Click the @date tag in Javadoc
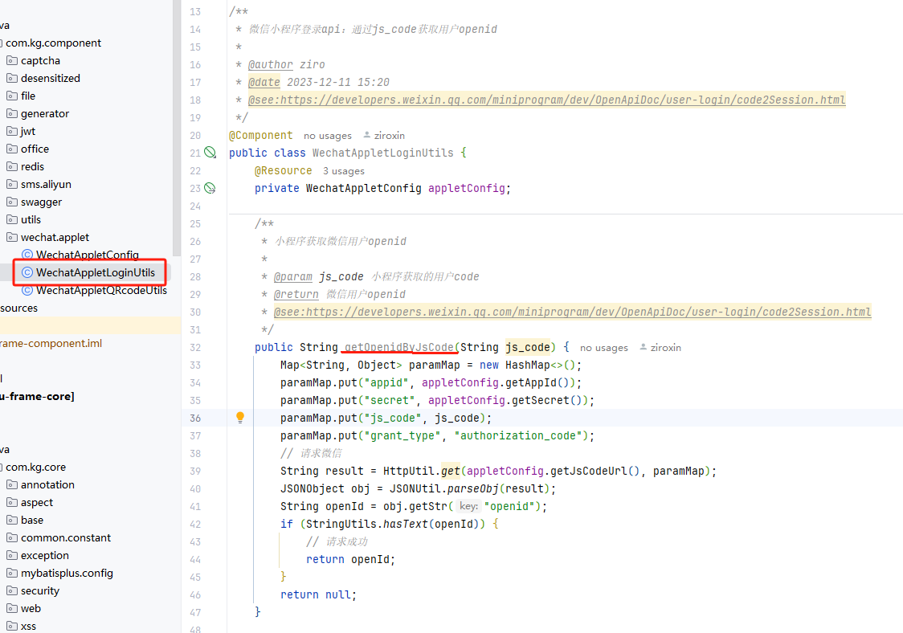 (x=264, y=82)
